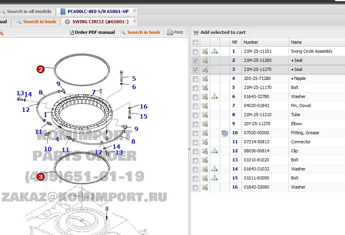Click Add selected to cart

click(219, 32)
